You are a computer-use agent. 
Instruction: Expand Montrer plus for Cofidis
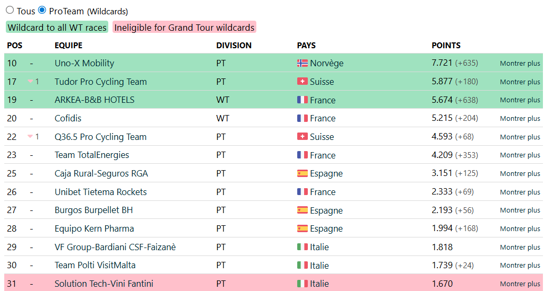click(520, 119)
